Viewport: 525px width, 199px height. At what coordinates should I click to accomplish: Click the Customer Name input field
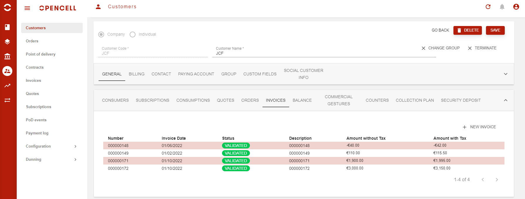pos(324,53)
